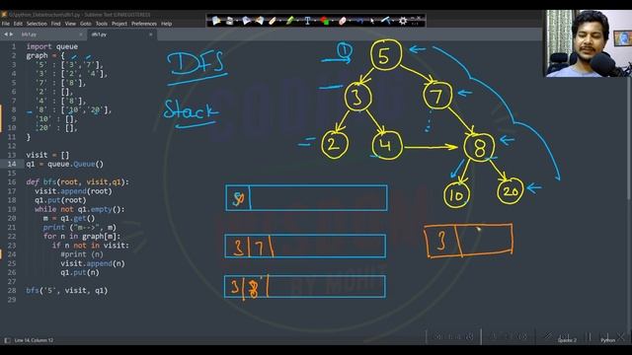Click the tab navigation right arrow
Screen dimensions: 632x355
[11, 35]
